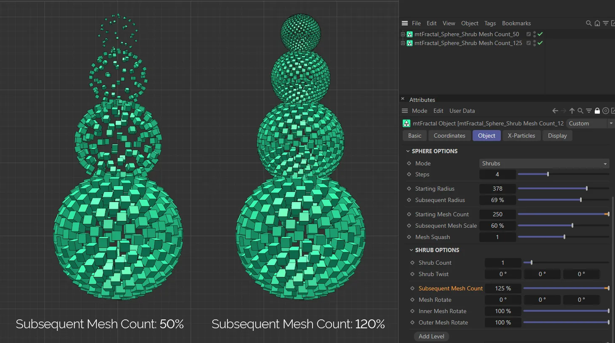
Task: Switch to the X-Particles tab
Action: 521,136
